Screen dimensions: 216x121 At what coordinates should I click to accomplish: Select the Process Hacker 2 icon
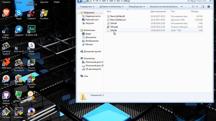click(x=31, y=65)
